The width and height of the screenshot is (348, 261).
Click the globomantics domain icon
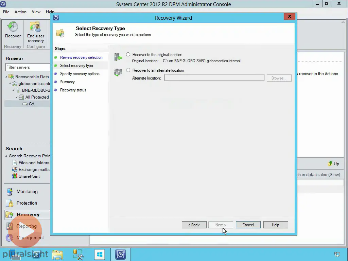[x=14, y=84]
